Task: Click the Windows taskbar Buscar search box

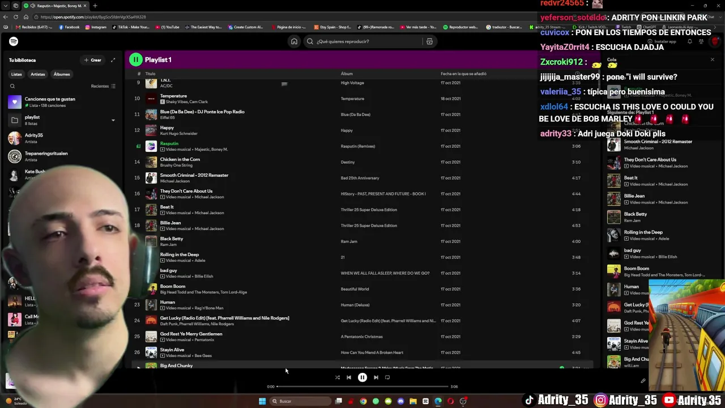Action: click(x=299, y=401)
